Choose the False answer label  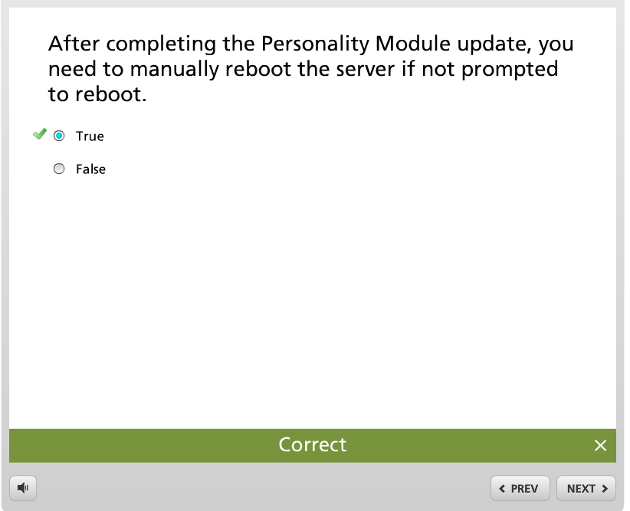[x=90, y=169]
